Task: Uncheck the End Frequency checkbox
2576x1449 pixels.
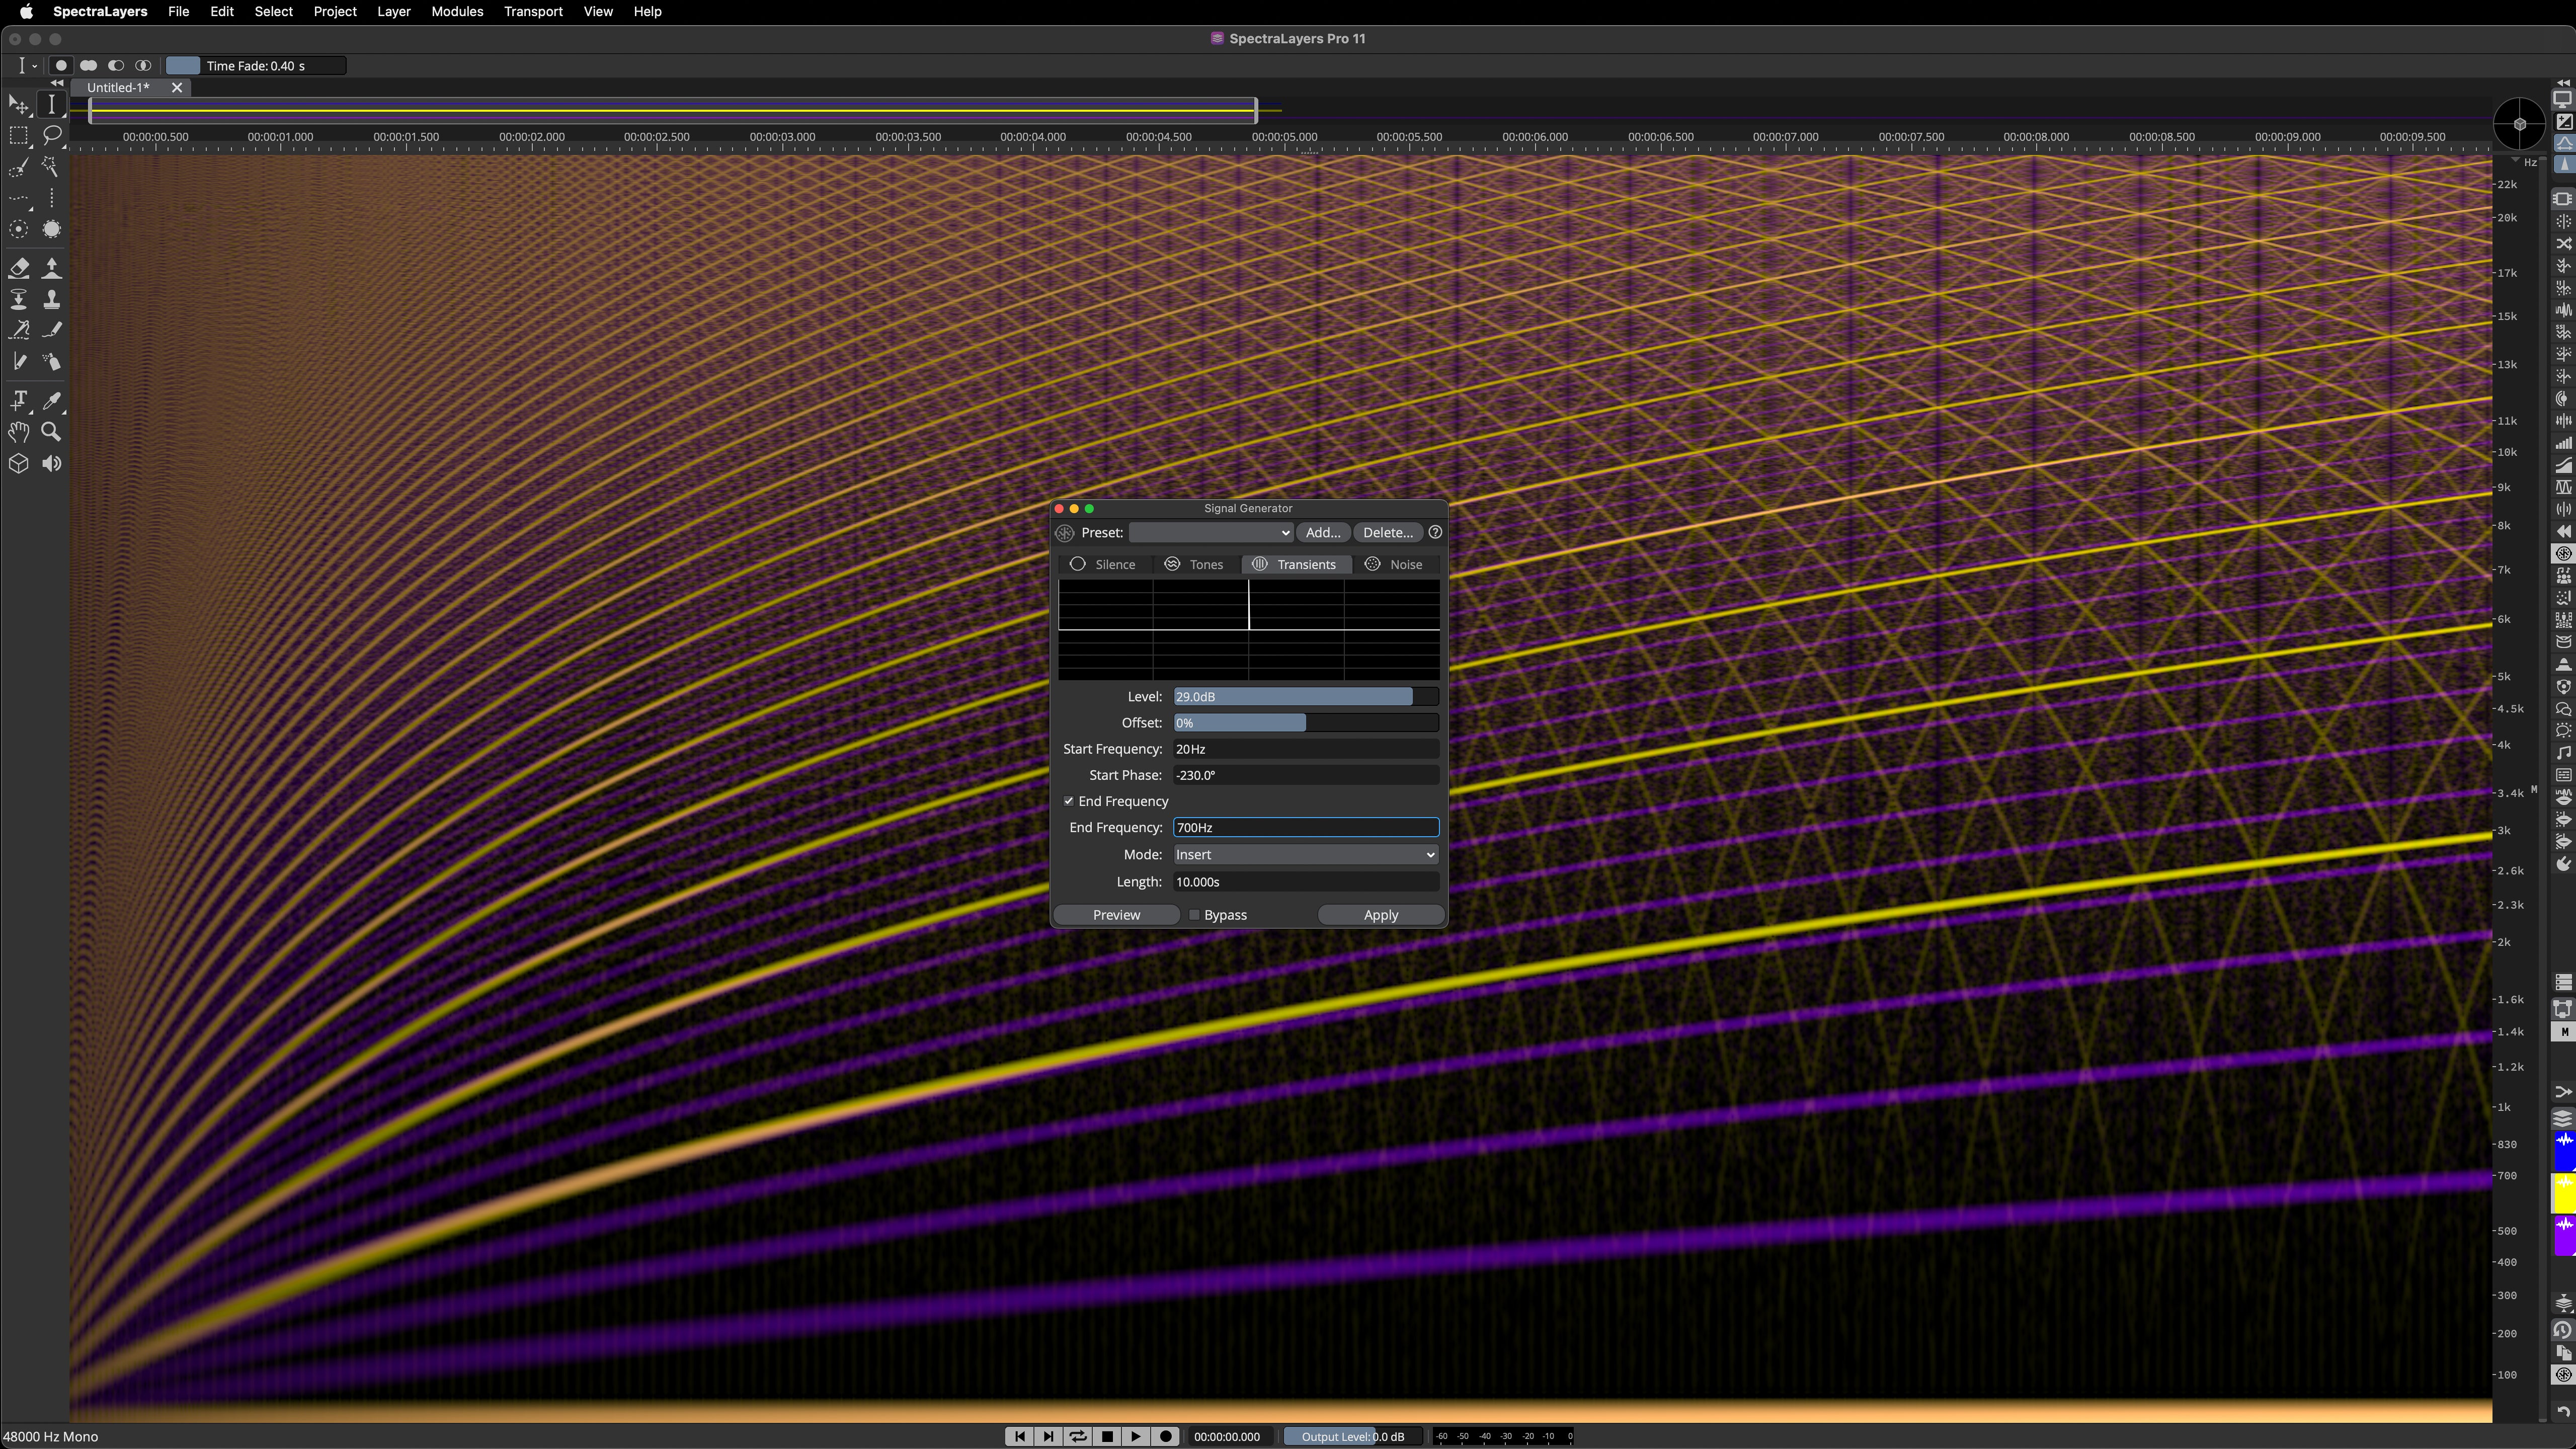Action: 1069,801
